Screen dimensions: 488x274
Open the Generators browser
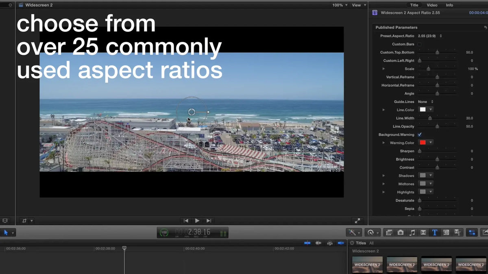coord(446,233)
